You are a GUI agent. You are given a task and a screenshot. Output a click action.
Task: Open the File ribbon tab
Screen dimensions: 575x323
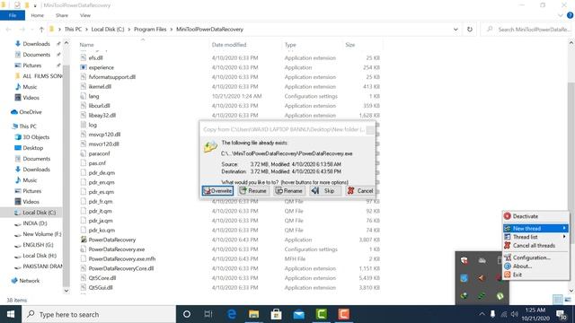[x=13, y=15]
